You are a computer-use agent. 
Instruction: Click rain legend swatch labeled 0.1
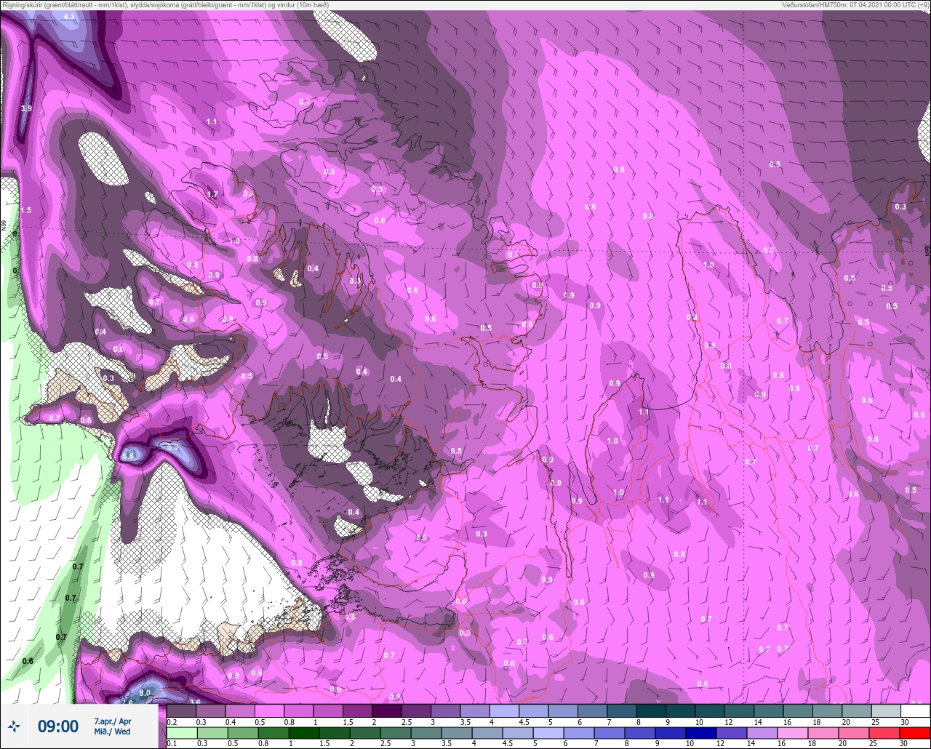click(181, 732)
